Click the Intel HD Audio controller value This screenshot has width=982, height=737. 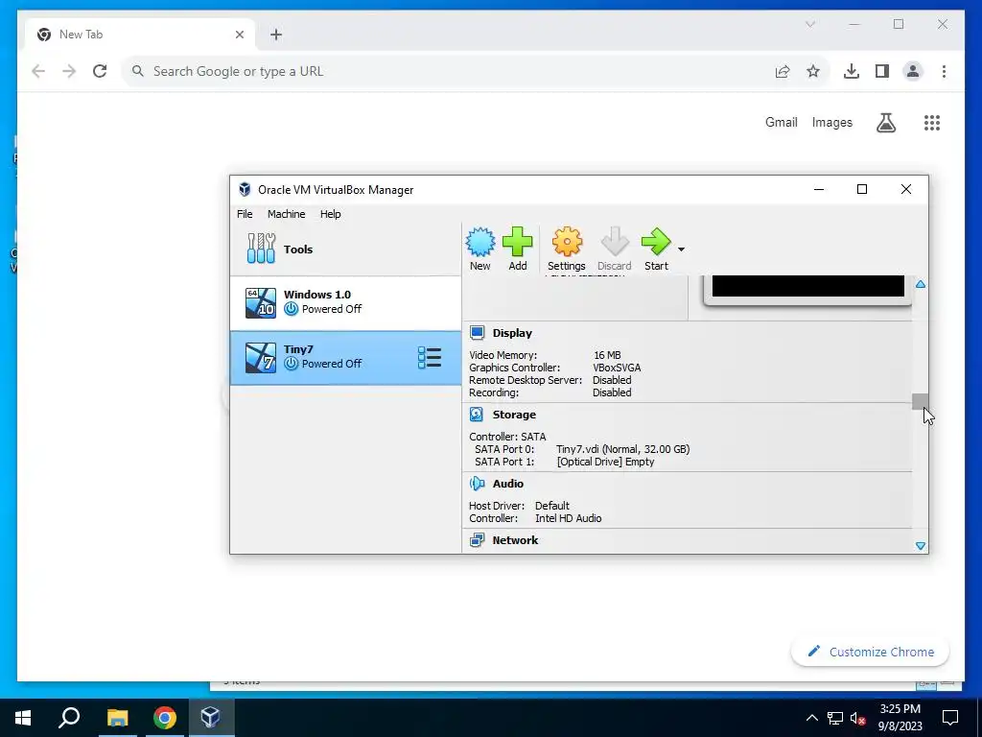[569, 517]
